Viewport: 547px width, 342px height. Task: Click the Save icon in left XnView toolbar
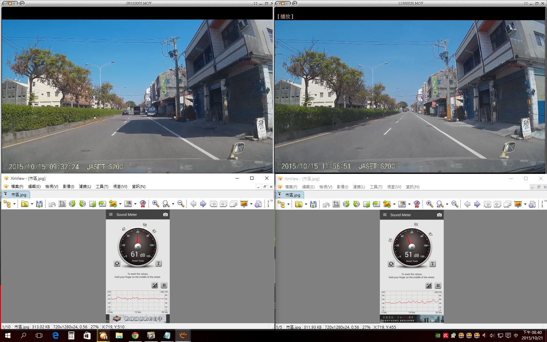[39, 204]
